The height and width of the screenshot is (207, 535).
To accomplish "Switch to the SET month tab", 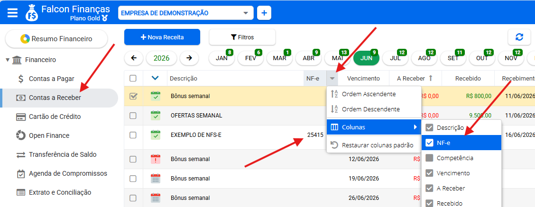I will 453,58.
